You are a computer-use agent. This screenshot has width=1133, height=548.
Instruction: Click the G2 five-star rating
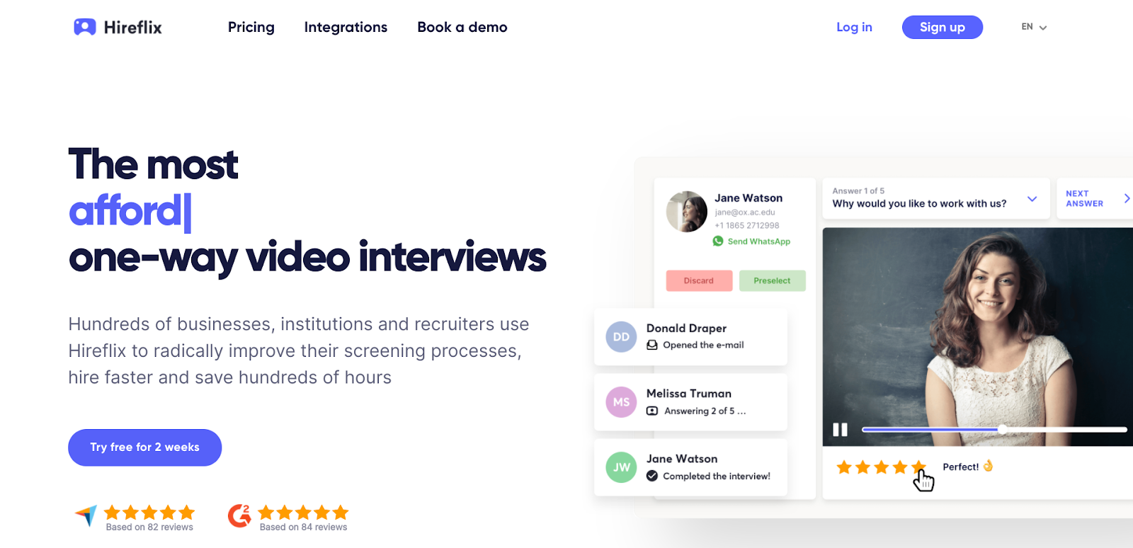tap(303, 513)
